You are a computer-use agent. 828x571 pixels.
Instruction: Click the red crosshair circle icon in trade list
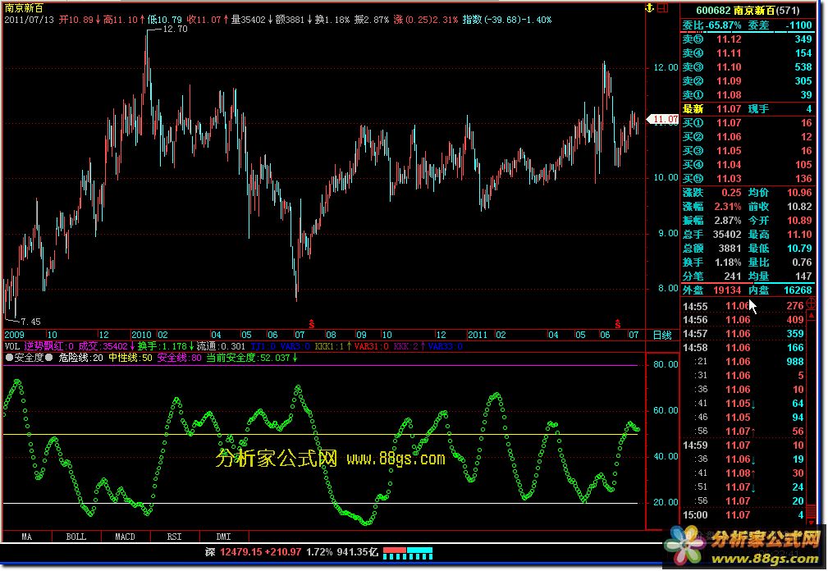pyautogui.click(x=812, y=304)
